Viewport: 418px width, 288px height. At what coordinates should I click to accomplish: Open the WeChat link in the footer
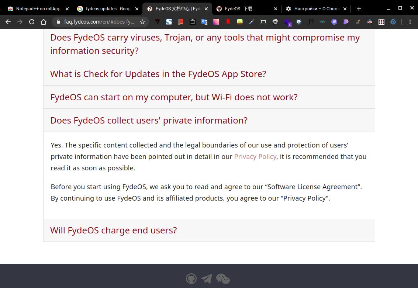pyautogui.click(x=223, y=279)
